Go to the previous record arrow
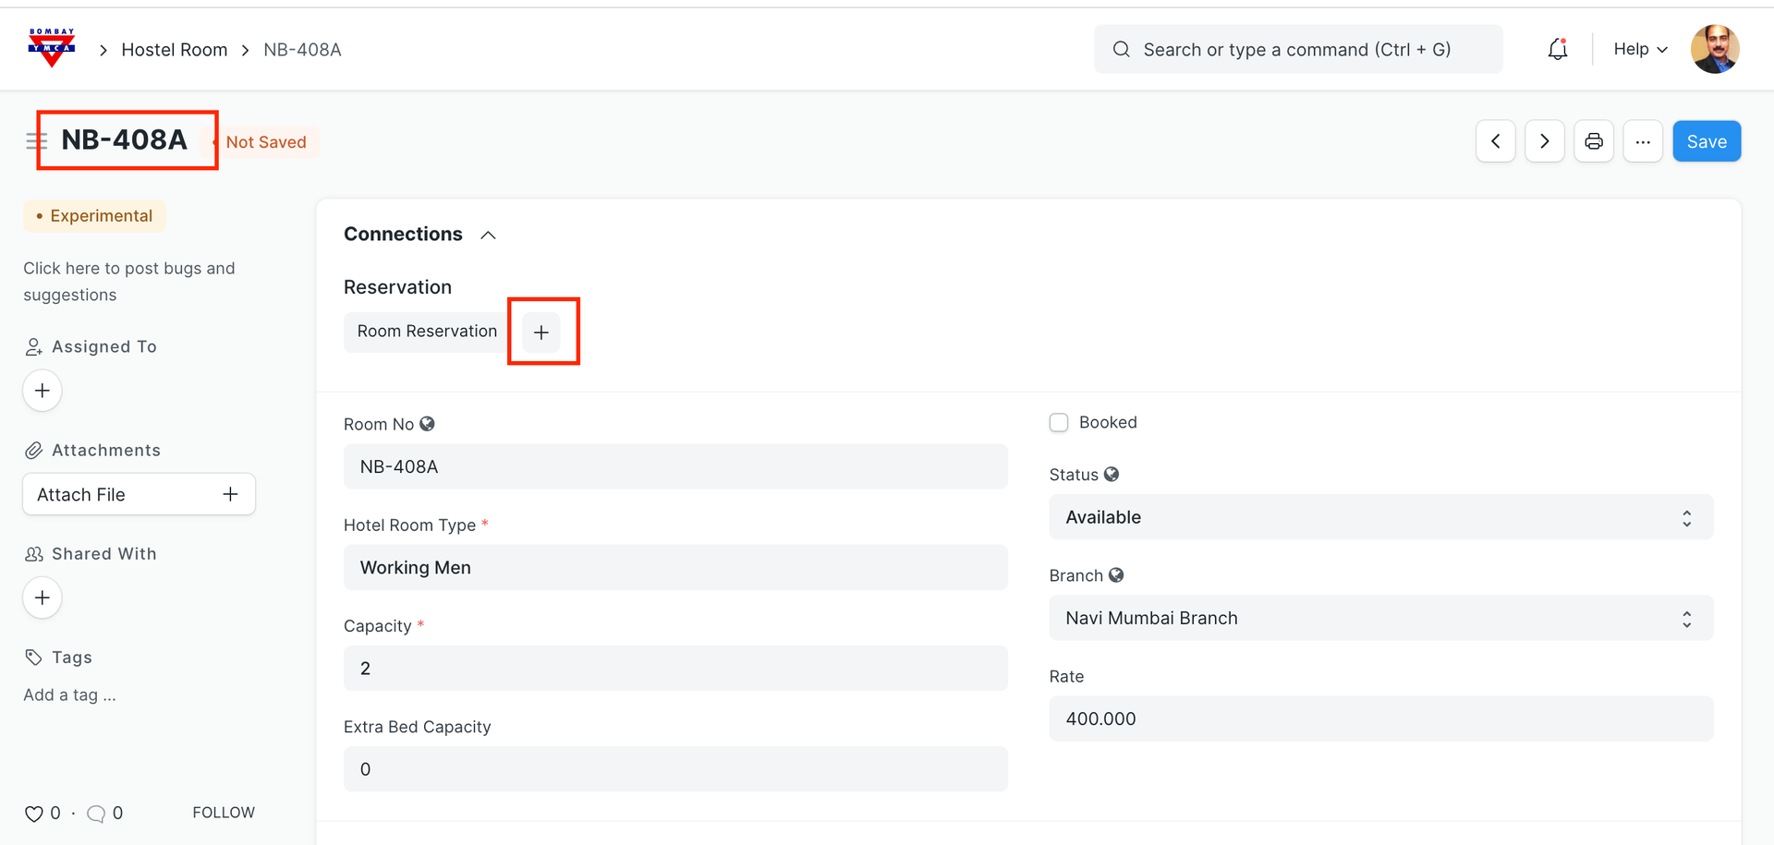This screenshot has height=845, width=1774. pos(1495,141)
